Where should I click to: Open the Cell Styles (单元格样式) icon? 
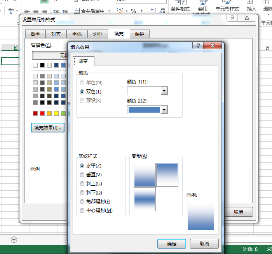pyautogui.click(x=227, y=6)
